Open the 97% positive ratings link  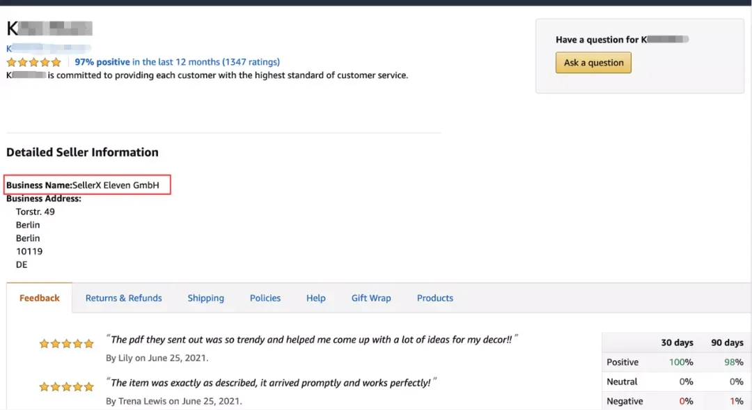(177, 62)
